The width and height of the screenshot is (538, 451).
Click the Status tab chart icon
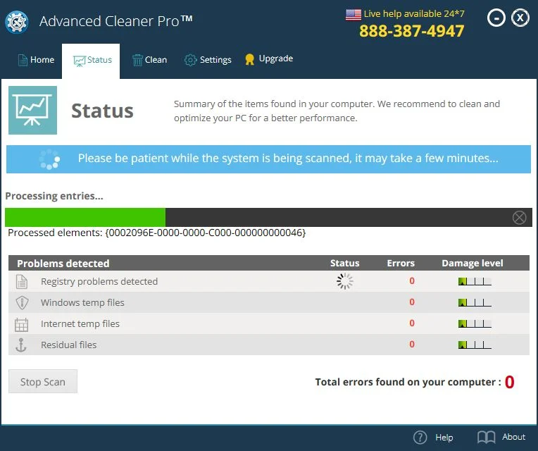(x=80, y=61)
